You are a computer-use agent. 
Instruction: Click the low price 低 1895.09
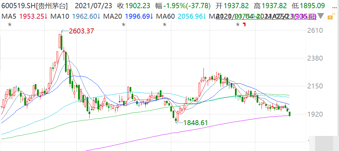pyautogui.click(x=308, y=6)
